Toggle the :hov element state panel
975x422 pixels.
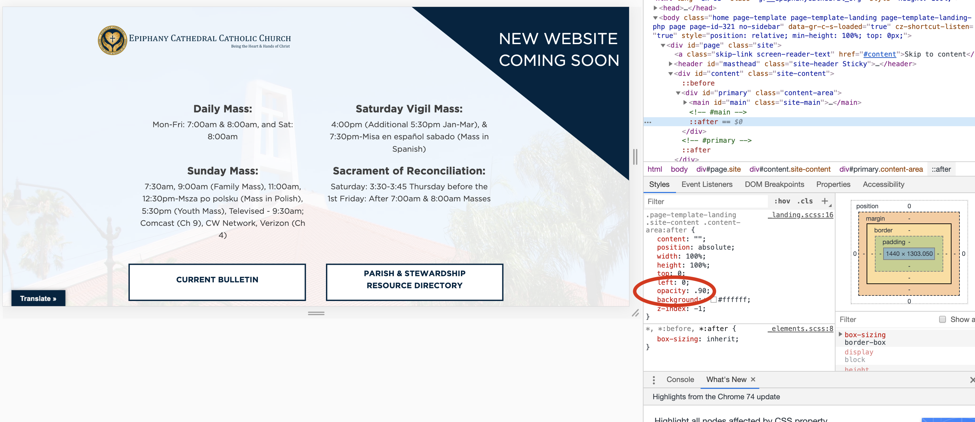[782, 201]
